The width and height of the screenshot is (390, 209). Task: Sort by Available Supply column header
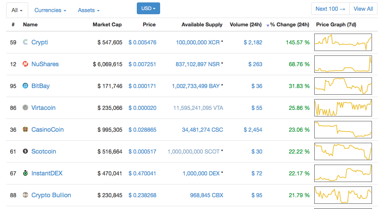[202, 25]
